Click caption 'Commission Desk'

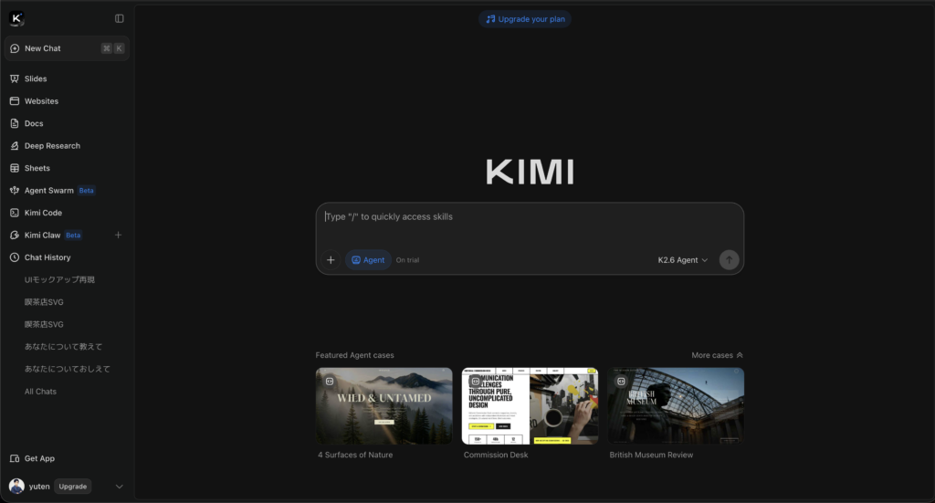coord(496,455)
